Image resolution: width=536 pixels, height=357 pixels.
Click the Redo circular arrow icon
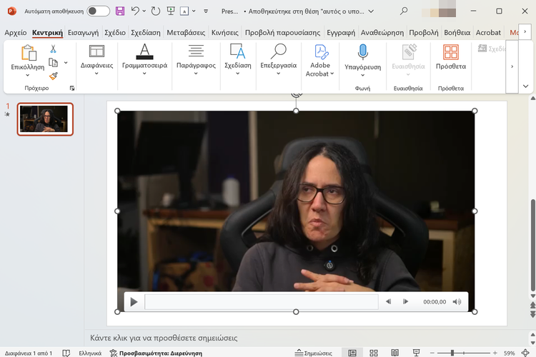click(156, 11)
